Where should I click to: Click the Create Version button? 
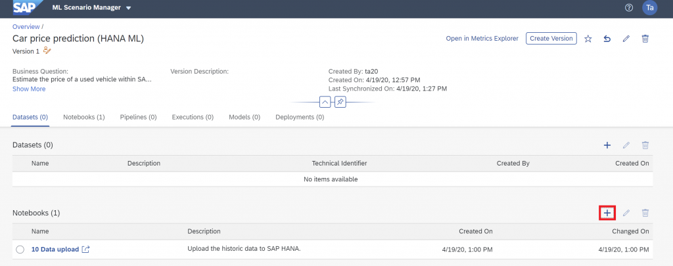551,38
